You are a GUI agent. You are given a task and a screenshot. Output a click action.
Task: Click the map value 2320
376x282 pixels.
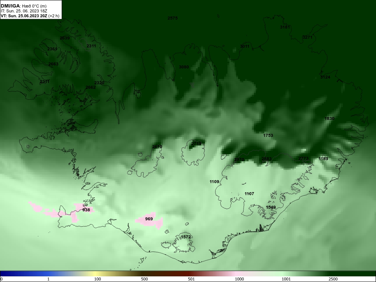99,83
